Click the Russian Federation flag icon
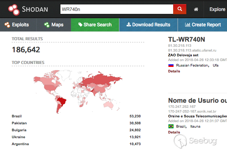Viewport: 227px width, 151px height. click(171, 65)
